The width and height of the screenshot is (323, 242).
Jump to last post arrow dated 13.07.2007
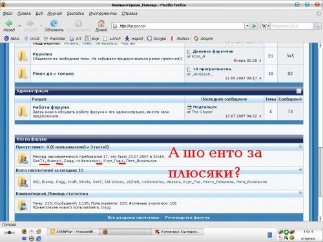(260, 116)
